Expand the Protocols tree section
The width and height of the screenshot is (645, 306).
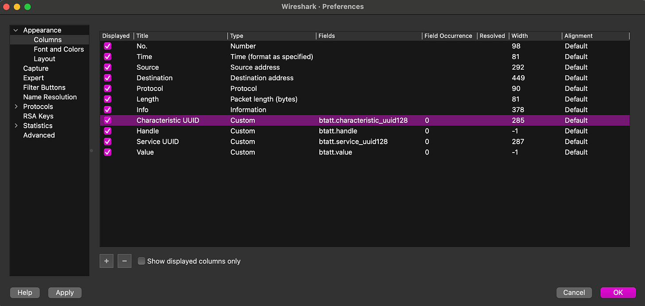point(16,106)
